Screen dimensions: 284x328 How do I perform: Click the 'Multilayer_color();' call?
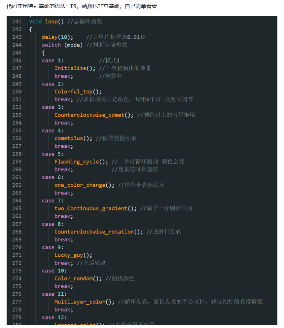click(x=85, y=302)
